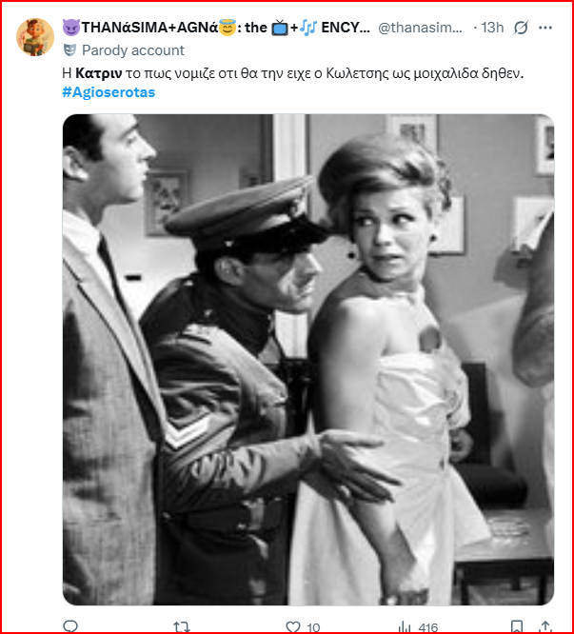The width and height of the screenshot is (574, 634).
Task: Click the like count showing 10
Action: [313, 627]
